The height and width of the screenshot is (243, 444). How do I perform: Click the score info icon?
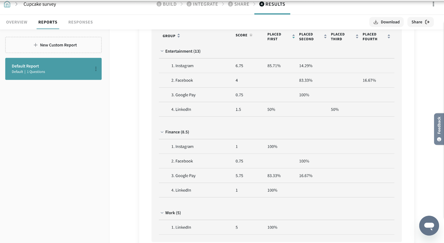tap(251, 35)
